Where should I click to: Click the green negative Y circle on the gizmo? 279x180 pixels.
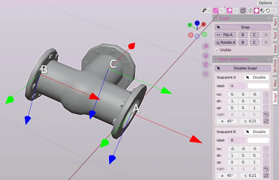pyautogui.click(x=204, y=34)
